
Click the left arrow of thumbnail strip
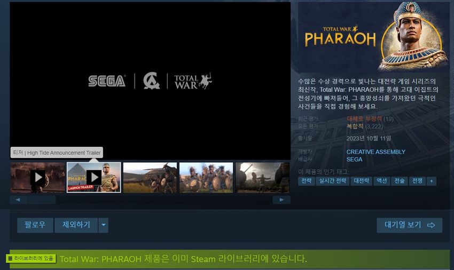coord(18,200)
